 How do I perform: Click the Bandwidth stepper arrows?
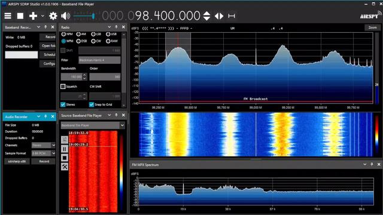(x=84, y=77)
